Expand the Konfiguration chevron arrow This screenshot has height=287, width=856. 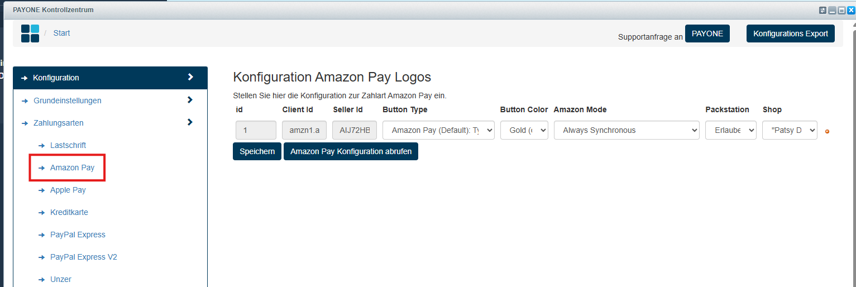pyautogui.click(x=190, y=77)
